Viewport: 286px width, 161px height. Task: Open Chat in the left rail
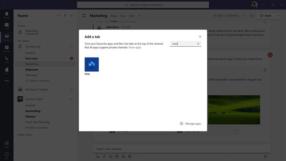pos(7,26)
